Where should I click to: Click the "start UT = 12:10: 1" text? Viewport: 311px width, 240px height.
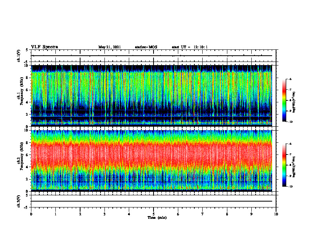coord(190,47)
